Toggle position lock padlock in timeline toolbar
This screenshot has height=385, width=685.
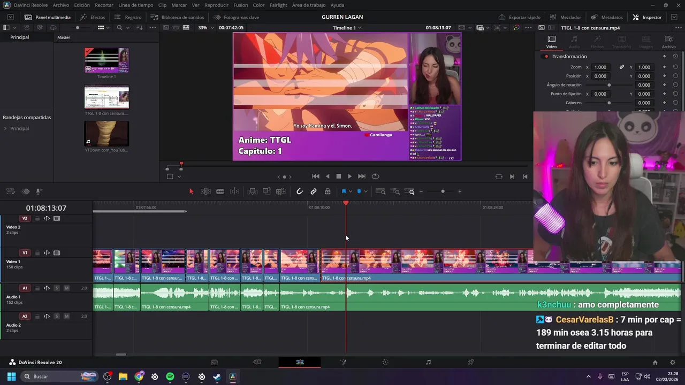pyautogui.click(x=328, y=191)
